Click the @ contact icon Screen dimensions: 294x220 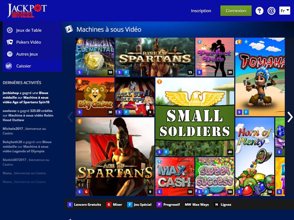coord(271,11)
